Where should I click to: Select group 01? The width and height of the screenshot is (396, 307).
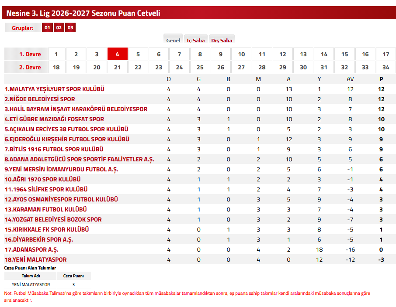click(47, 28)
